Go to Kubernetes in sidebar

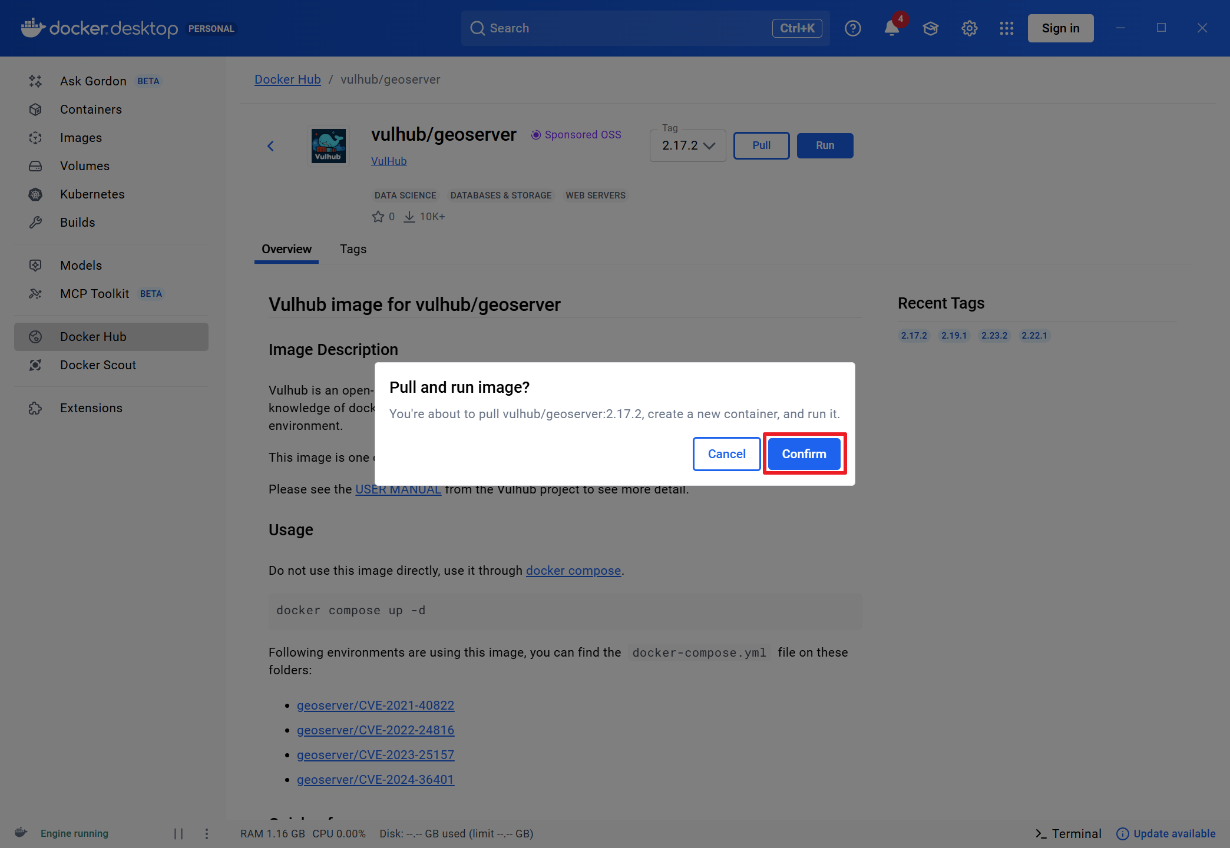click(92, 194)
